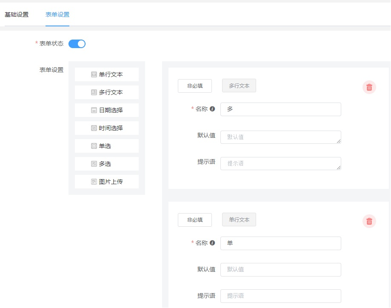Click the 默认值 label in 单行文本 card

pos(206,269)
